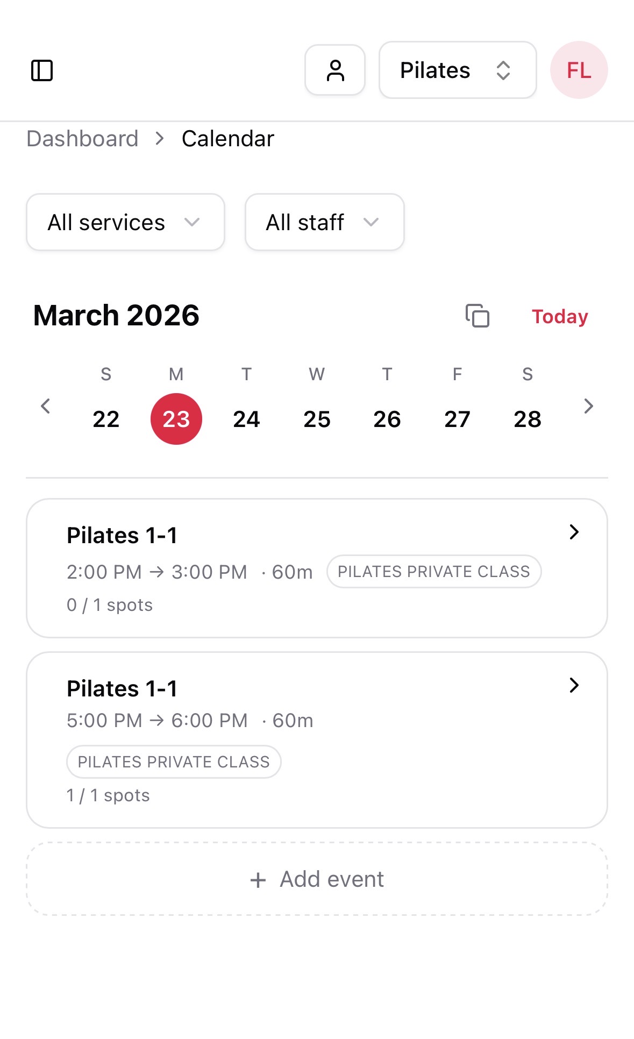This screenshot has height=1039, width=634.
Task: Jump to Today
Action: (x=560, y=317)
